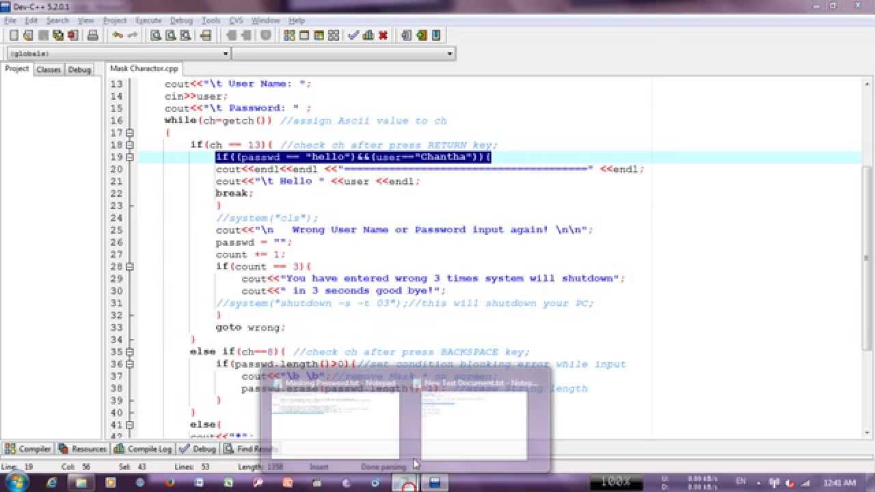Image resolution: width=875 pixels, height=492 pixels.
Task: Open the empty function members dropdown
Action: (450, 53)
